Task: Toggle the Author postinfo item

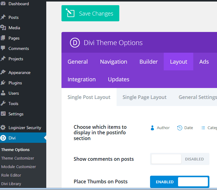Action: tap(160, 128)
